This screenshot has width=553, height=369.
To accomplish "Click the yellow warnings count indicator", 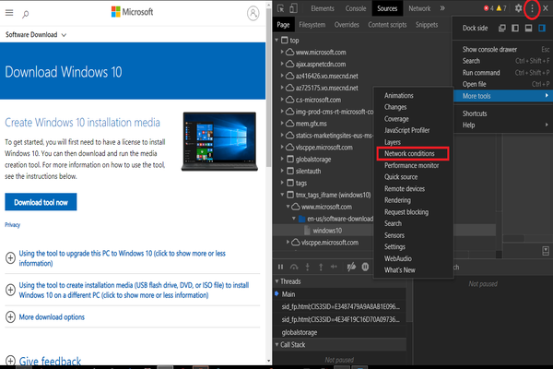I will [501, 8].
